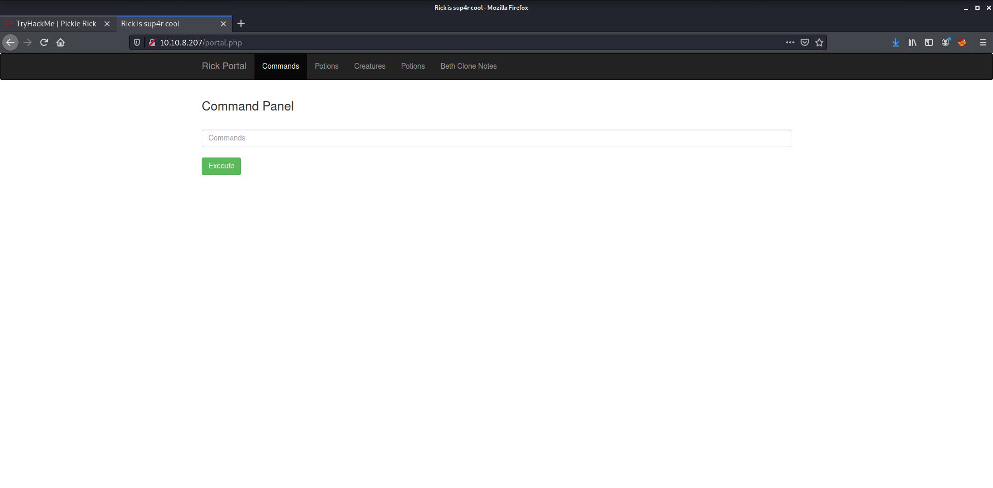The height and width of the screenshot is (488, 993).
Task: Open Commands nav item
Action: [281, 66]
